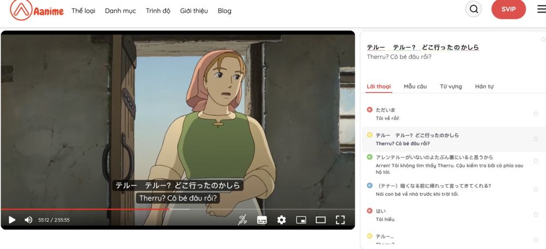546x249 pixels.
Task: Click the word どこ in the top sentence
Action: click(x=428, y=47)
